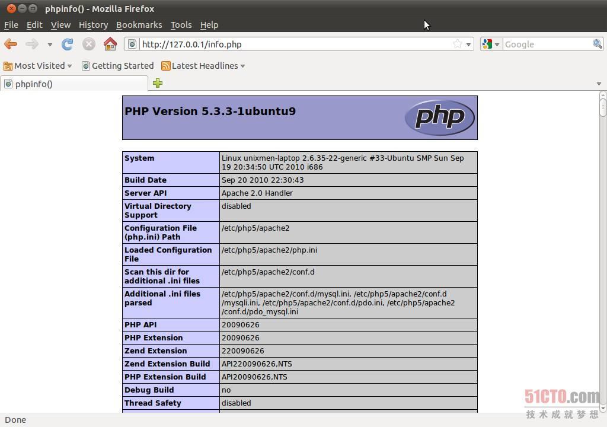The width and height of the screenshot is (607, 427).
Task: Bookmark this page with the star icon
Action: [x=457, y=44]
